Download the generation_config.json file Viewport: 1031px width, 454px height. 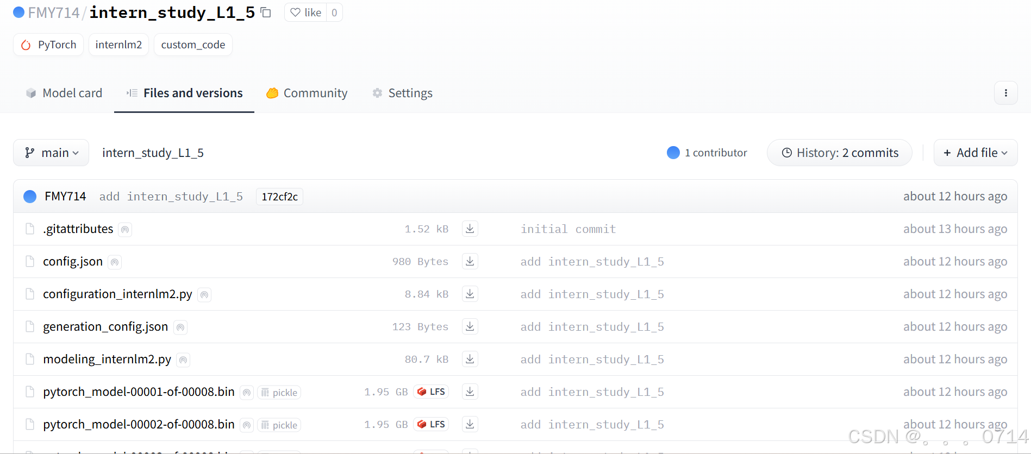470,326
